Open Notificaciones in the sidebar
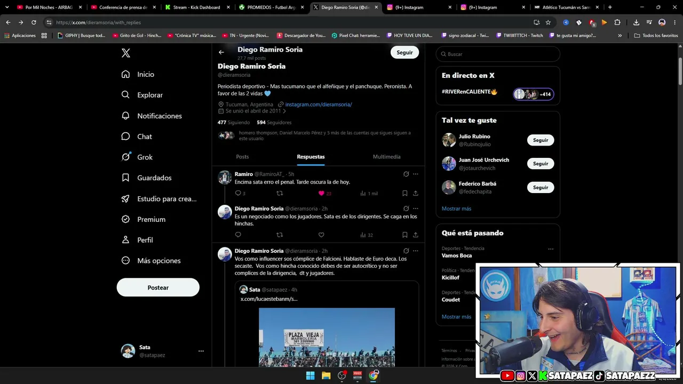The height and width of the screenshot is (384, 683). point(152,116)
